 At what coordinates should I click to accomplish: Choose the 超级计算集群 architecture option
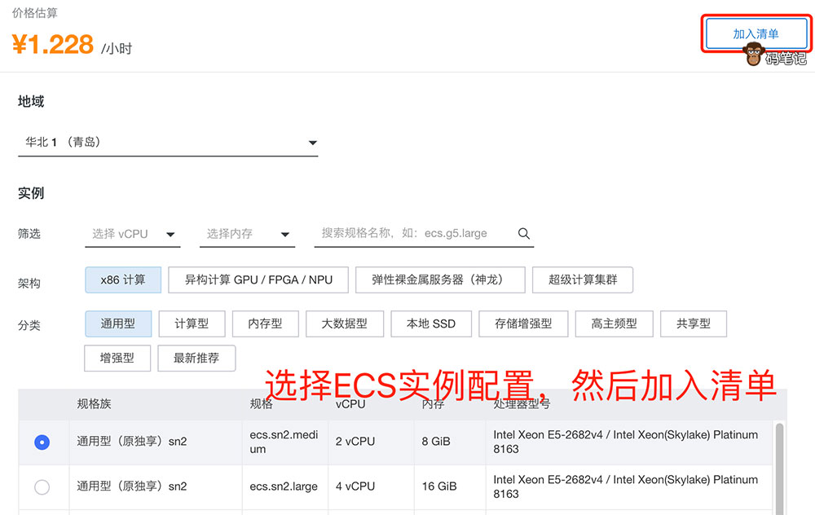click(582, 280)
